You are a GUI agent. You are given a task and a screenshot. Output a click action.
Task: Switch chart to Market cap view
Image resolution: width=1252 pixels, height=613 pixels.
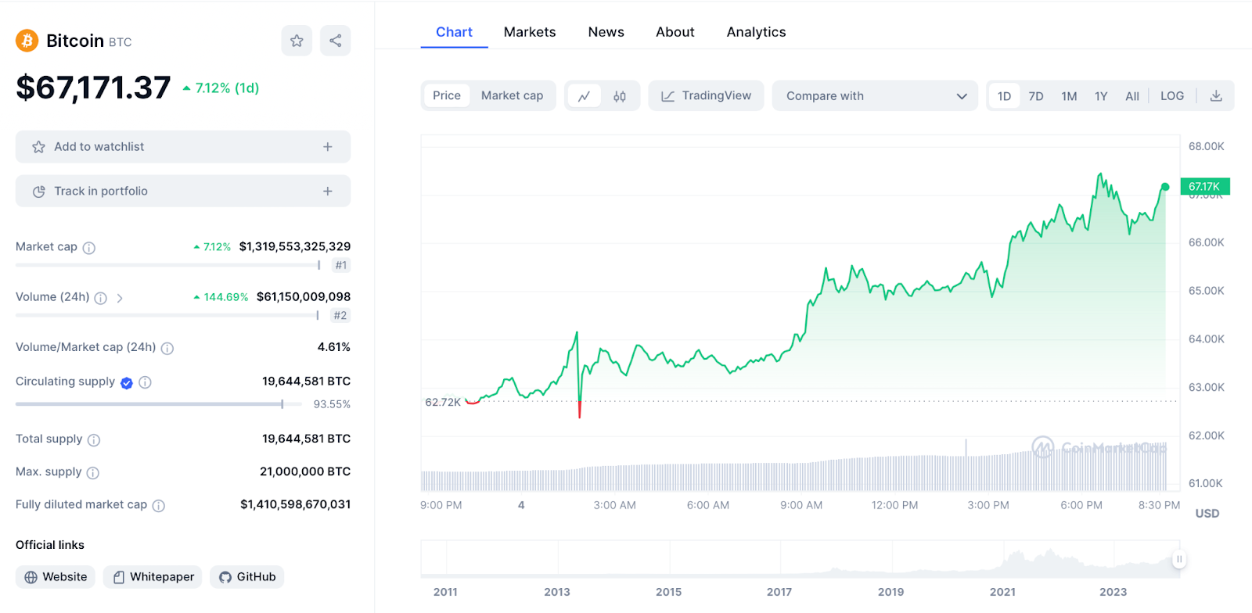(512, 95)
